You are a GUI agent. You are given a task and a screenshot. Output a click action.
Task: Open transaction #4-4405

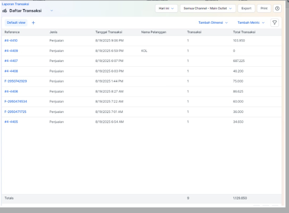(x=11, y=122)
